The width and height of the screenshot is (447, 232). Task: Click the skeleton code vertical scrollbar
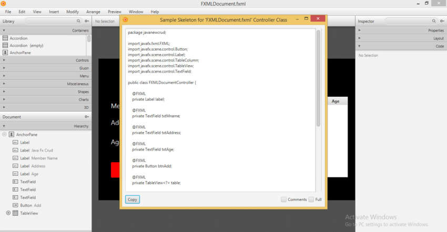pos(318,79)
